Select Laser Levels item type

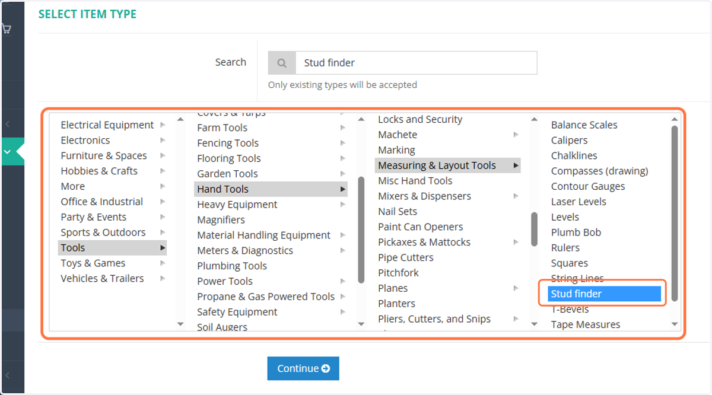(578, 202)
